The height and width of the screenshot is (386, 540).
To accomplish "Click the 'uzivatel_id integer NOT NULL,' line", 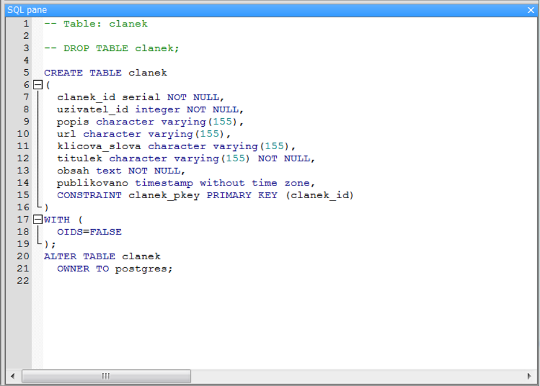I will pyautogui.click(x=150, y=109).
